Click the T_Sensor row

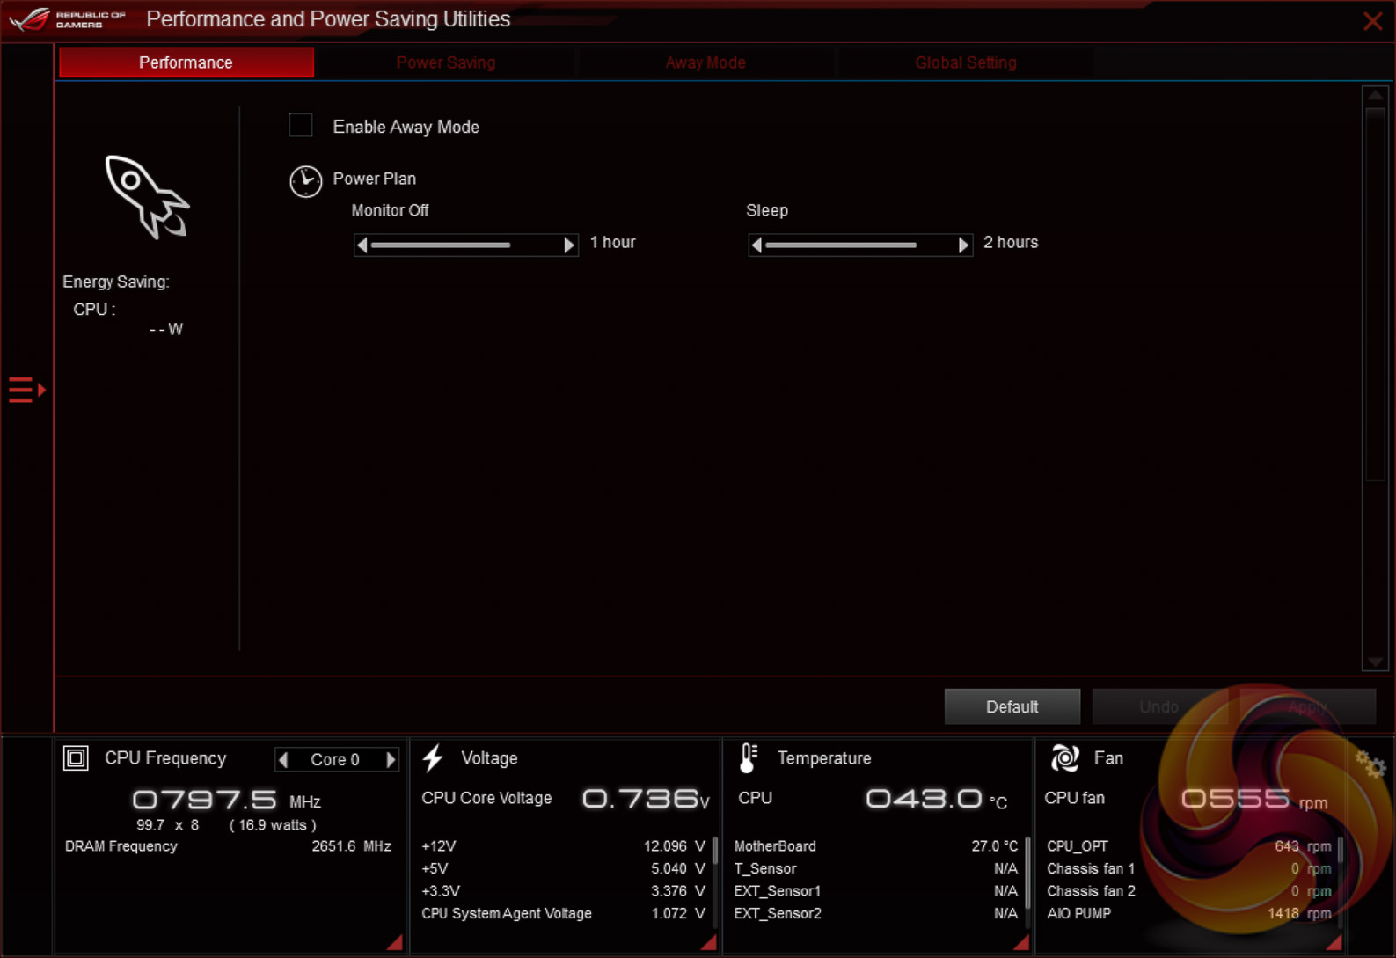876,868
